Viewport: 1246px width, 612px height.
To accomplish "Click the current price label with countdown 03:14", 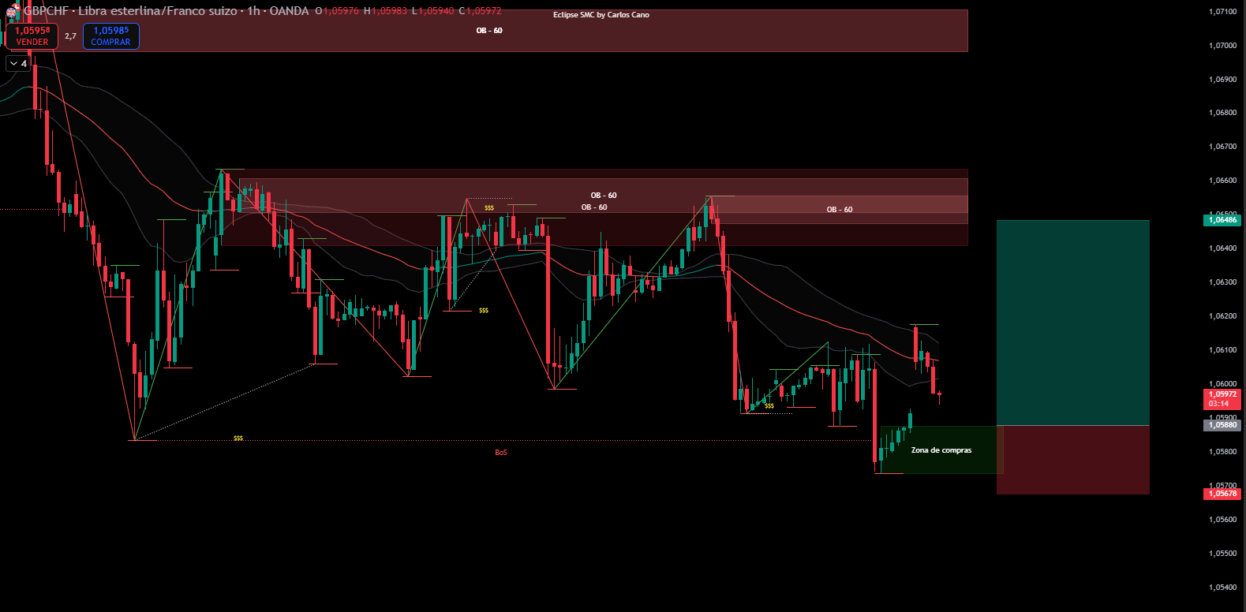I will (1222, 399).
